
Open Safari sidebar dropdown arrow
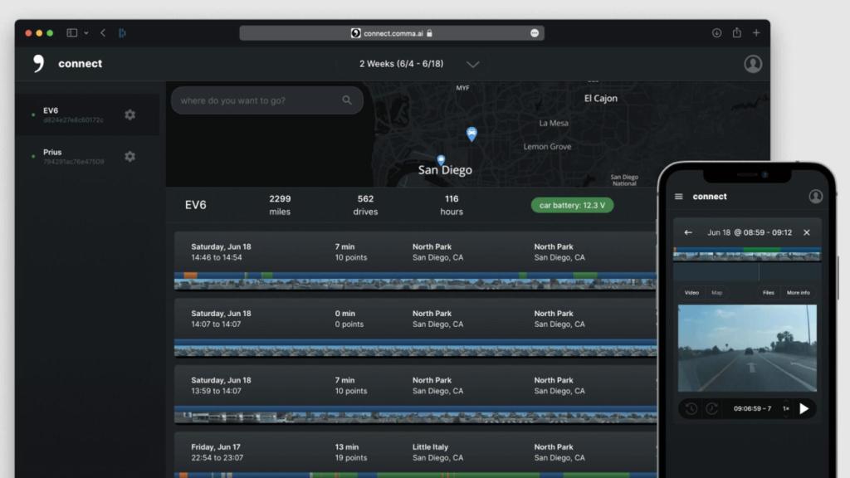pyautogui.click(x=86, y=33)
